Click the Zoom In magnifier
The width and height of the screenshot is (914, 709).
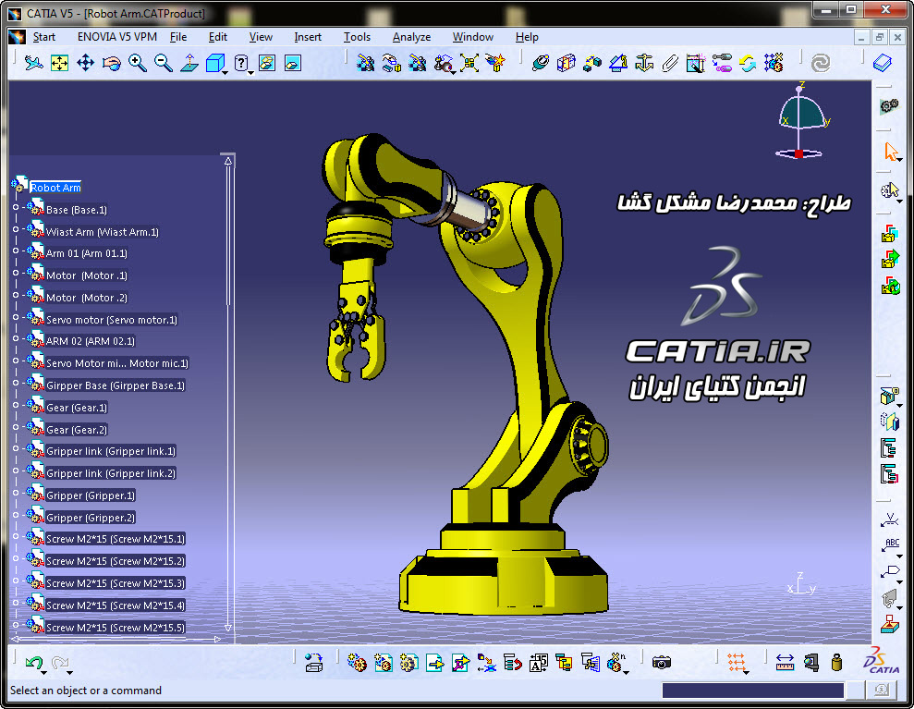(138, 62)
